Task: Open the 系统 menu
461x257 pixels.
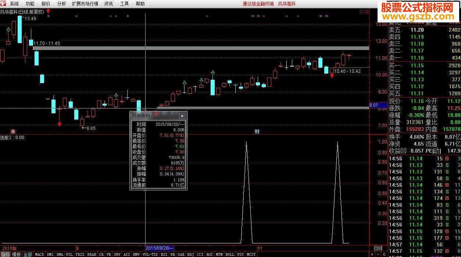Action: click(14, 4)
